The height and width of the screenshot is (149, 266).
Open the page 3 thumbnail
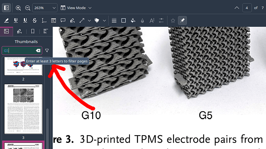click(x=23, y=109)
